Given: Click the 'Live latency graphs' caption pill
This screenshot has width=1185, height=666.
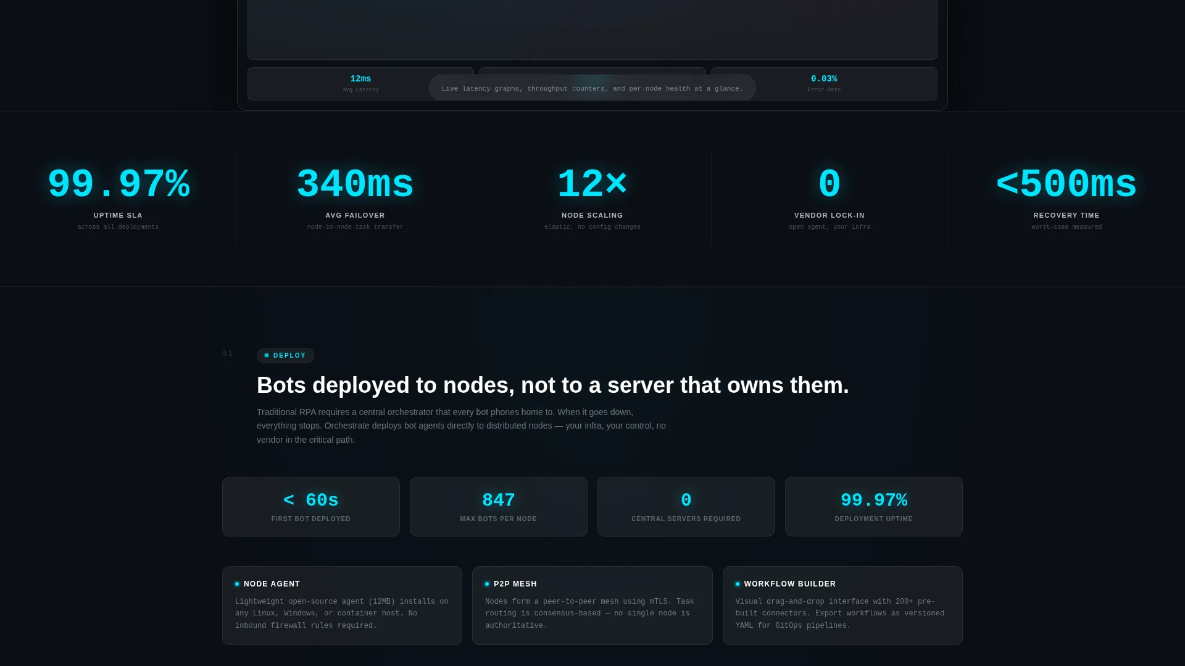Looking at the screenshot, I should click(592, 88).
